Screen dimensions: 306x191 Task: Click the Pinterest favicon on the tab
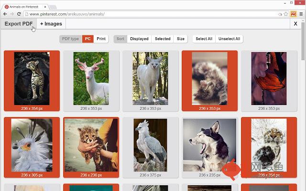click(7, 7)
